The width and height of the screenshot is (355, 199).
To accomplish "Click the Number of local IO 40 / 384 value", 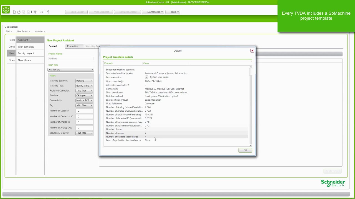I will 149,115.
